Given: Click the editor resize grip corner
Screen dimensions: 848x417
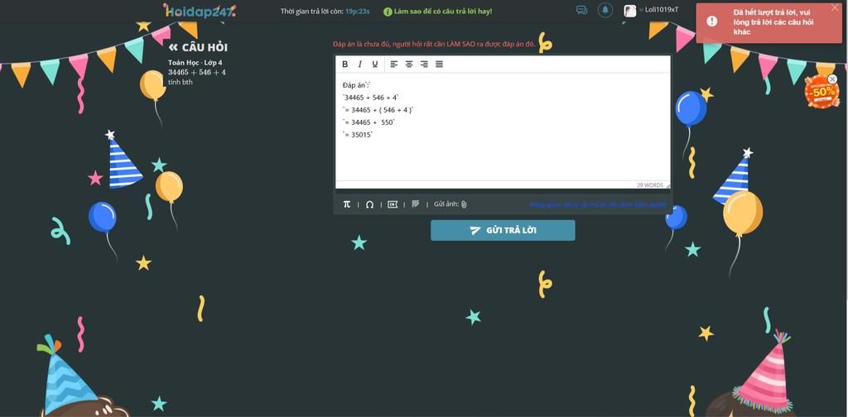Looking at the screenshot, I should 667,186.
